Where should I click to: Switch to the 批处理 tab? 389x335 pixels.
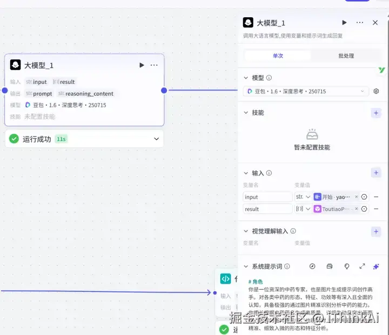tap(346, 56)
